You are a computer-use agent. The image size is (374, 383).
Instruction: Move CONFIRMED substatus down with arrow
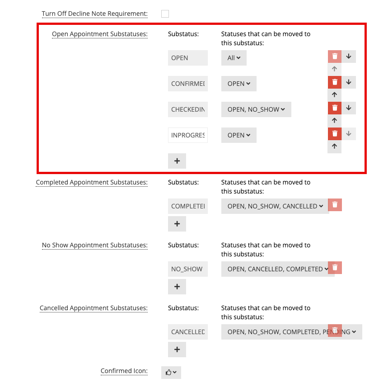pos(349,82)
